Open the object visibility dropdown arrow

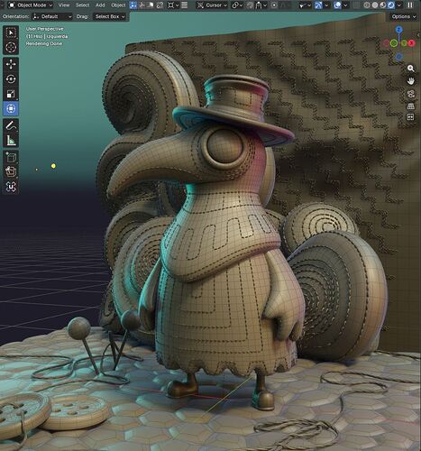pyautogui.click(x=309, y=5)
